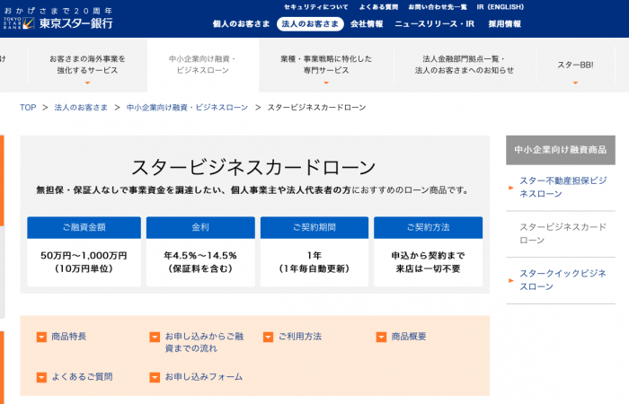Image resolution: width=629 pixels, height=404 pixels.
Task: Expand the 業種・事業戦略に特化した専門サービス menu
Action: coord(326,65)
